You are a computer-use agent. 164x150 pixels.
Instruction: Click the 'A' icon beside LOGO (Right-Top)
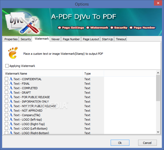click(11, 124)
